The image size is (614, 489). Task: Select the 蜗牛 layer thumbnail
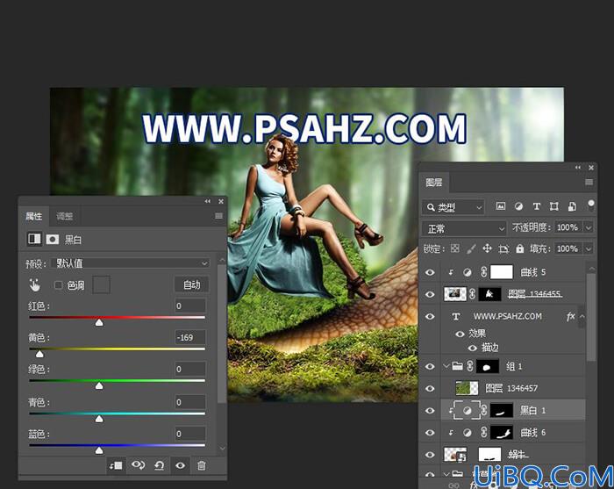[455, 455]
